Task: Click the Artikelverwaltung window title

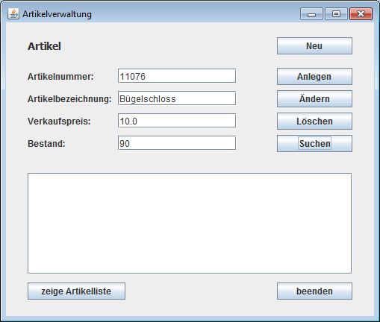Action: [x=57, y=14]
